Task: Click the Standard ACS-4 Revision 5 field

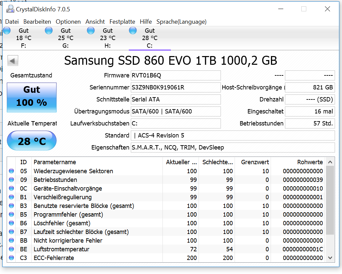Action: pos(233,135)
